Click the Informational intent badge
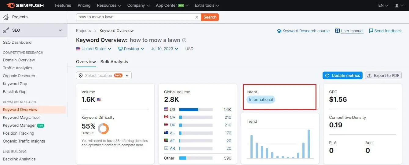Screen dimensions: 409x165 pos(261,99)
